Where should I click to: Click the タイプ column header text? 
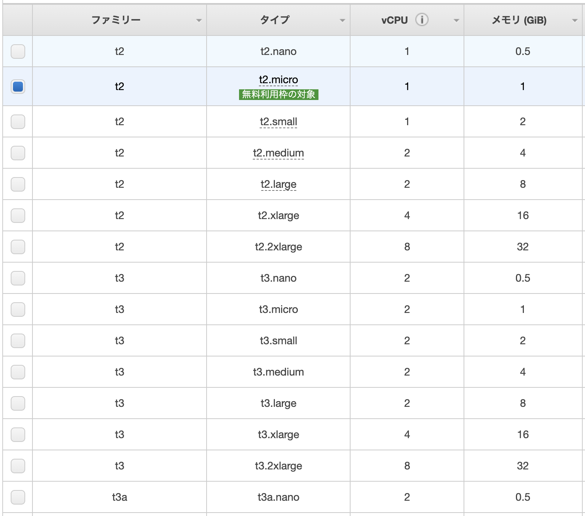point(275,20)
